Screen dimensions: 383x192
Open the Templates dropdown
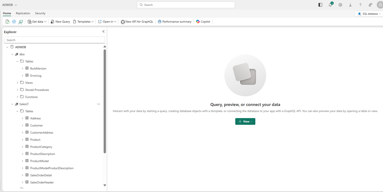pos(84,22)
